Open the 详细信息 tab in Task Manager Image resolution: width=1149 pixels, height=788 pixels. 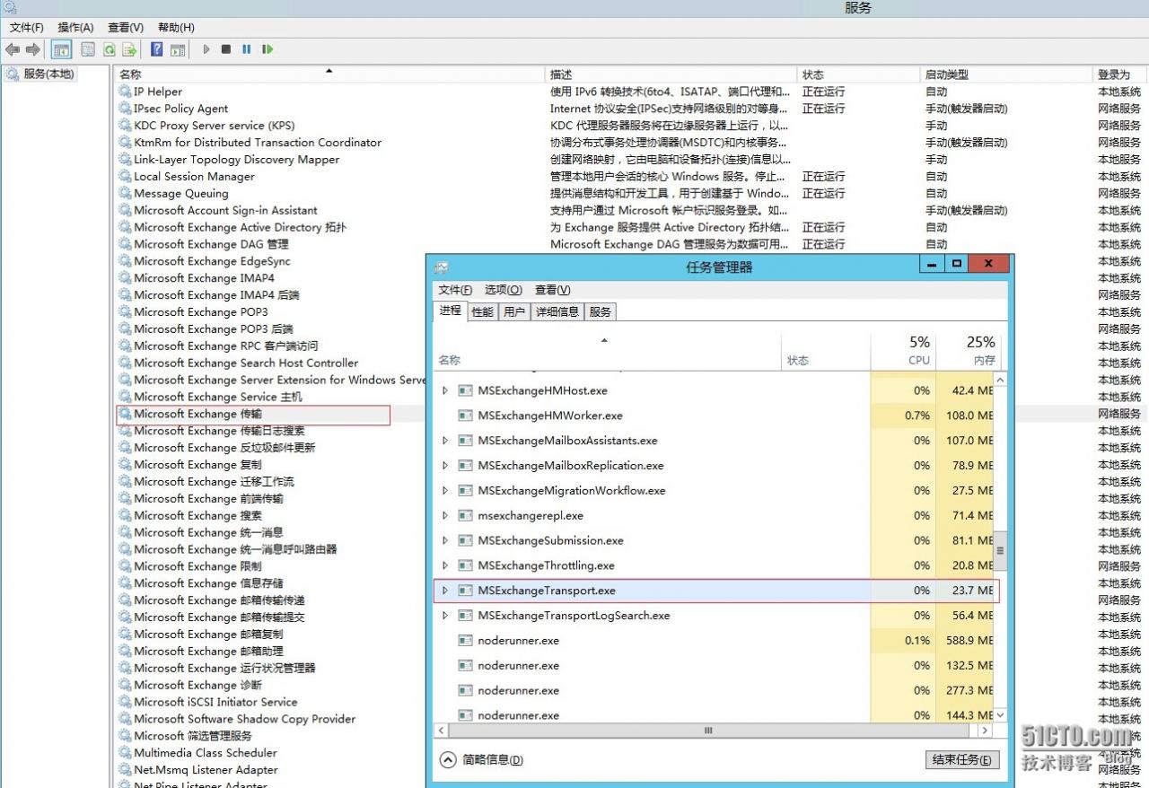click(557, 311)
